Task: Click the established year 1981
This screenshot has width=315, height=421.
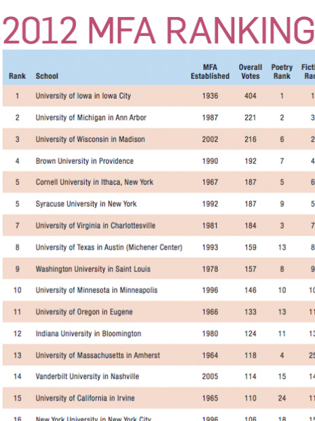Action: tap(210, 226)
